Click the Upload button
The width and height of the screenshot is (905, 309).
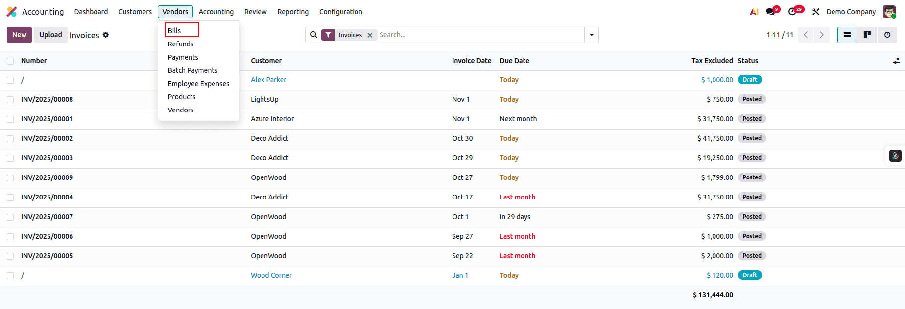tap(50, 35)
